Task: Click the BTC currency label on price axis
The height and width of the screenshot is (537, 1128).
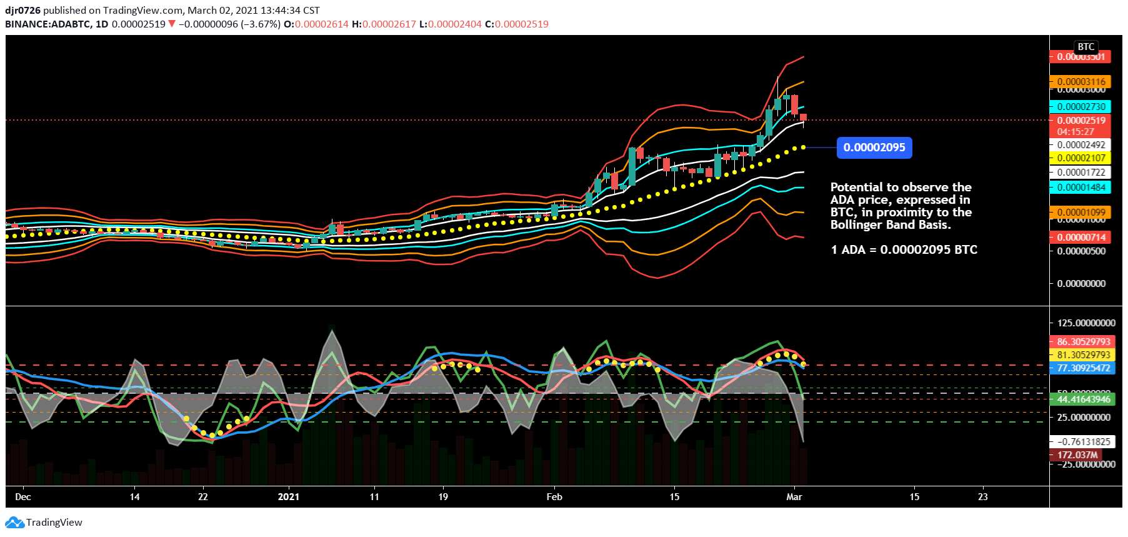Action: [x=1086, y=47]
